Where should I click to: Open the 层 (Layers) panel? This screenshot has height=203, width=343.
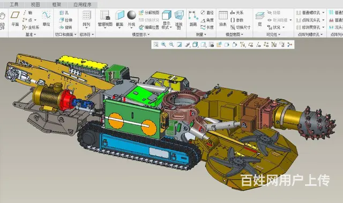(x=259, y=19)
